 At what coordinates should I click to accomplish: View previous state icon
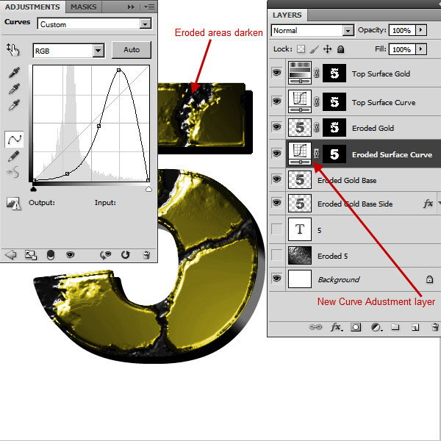105,255
